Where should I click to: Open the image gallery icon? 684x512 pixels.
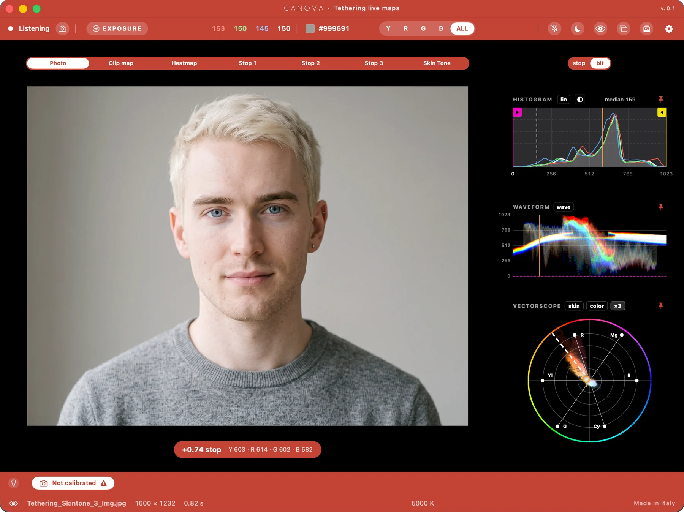point(646,28)
